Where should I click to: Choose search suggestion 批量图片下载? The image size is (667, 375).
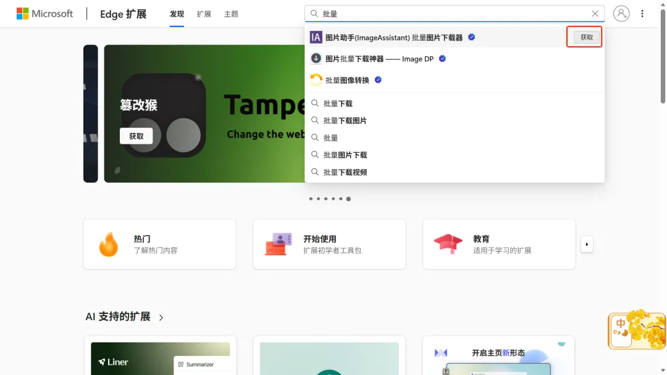click(455, 155)
